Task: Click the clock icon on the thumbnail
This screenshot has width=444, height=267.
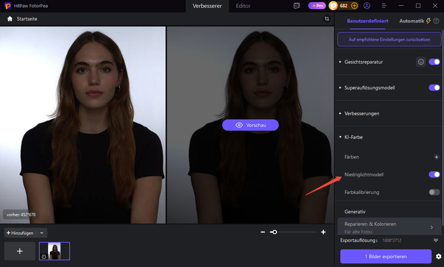Action: click(44, 256)
